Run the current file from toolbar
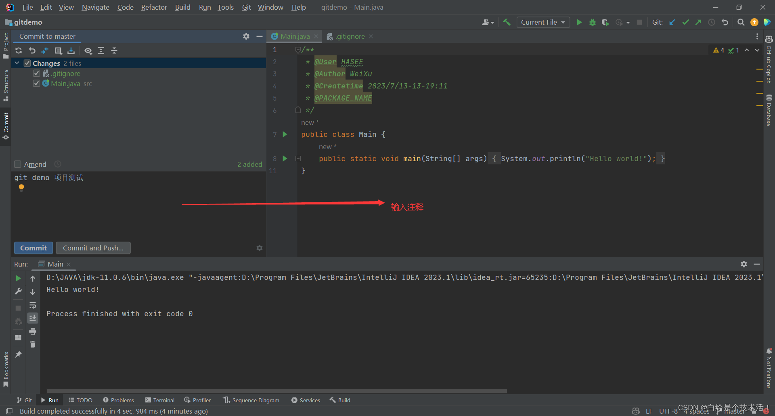Viewport: 775px width, 416px height. (x=579, y=22)
